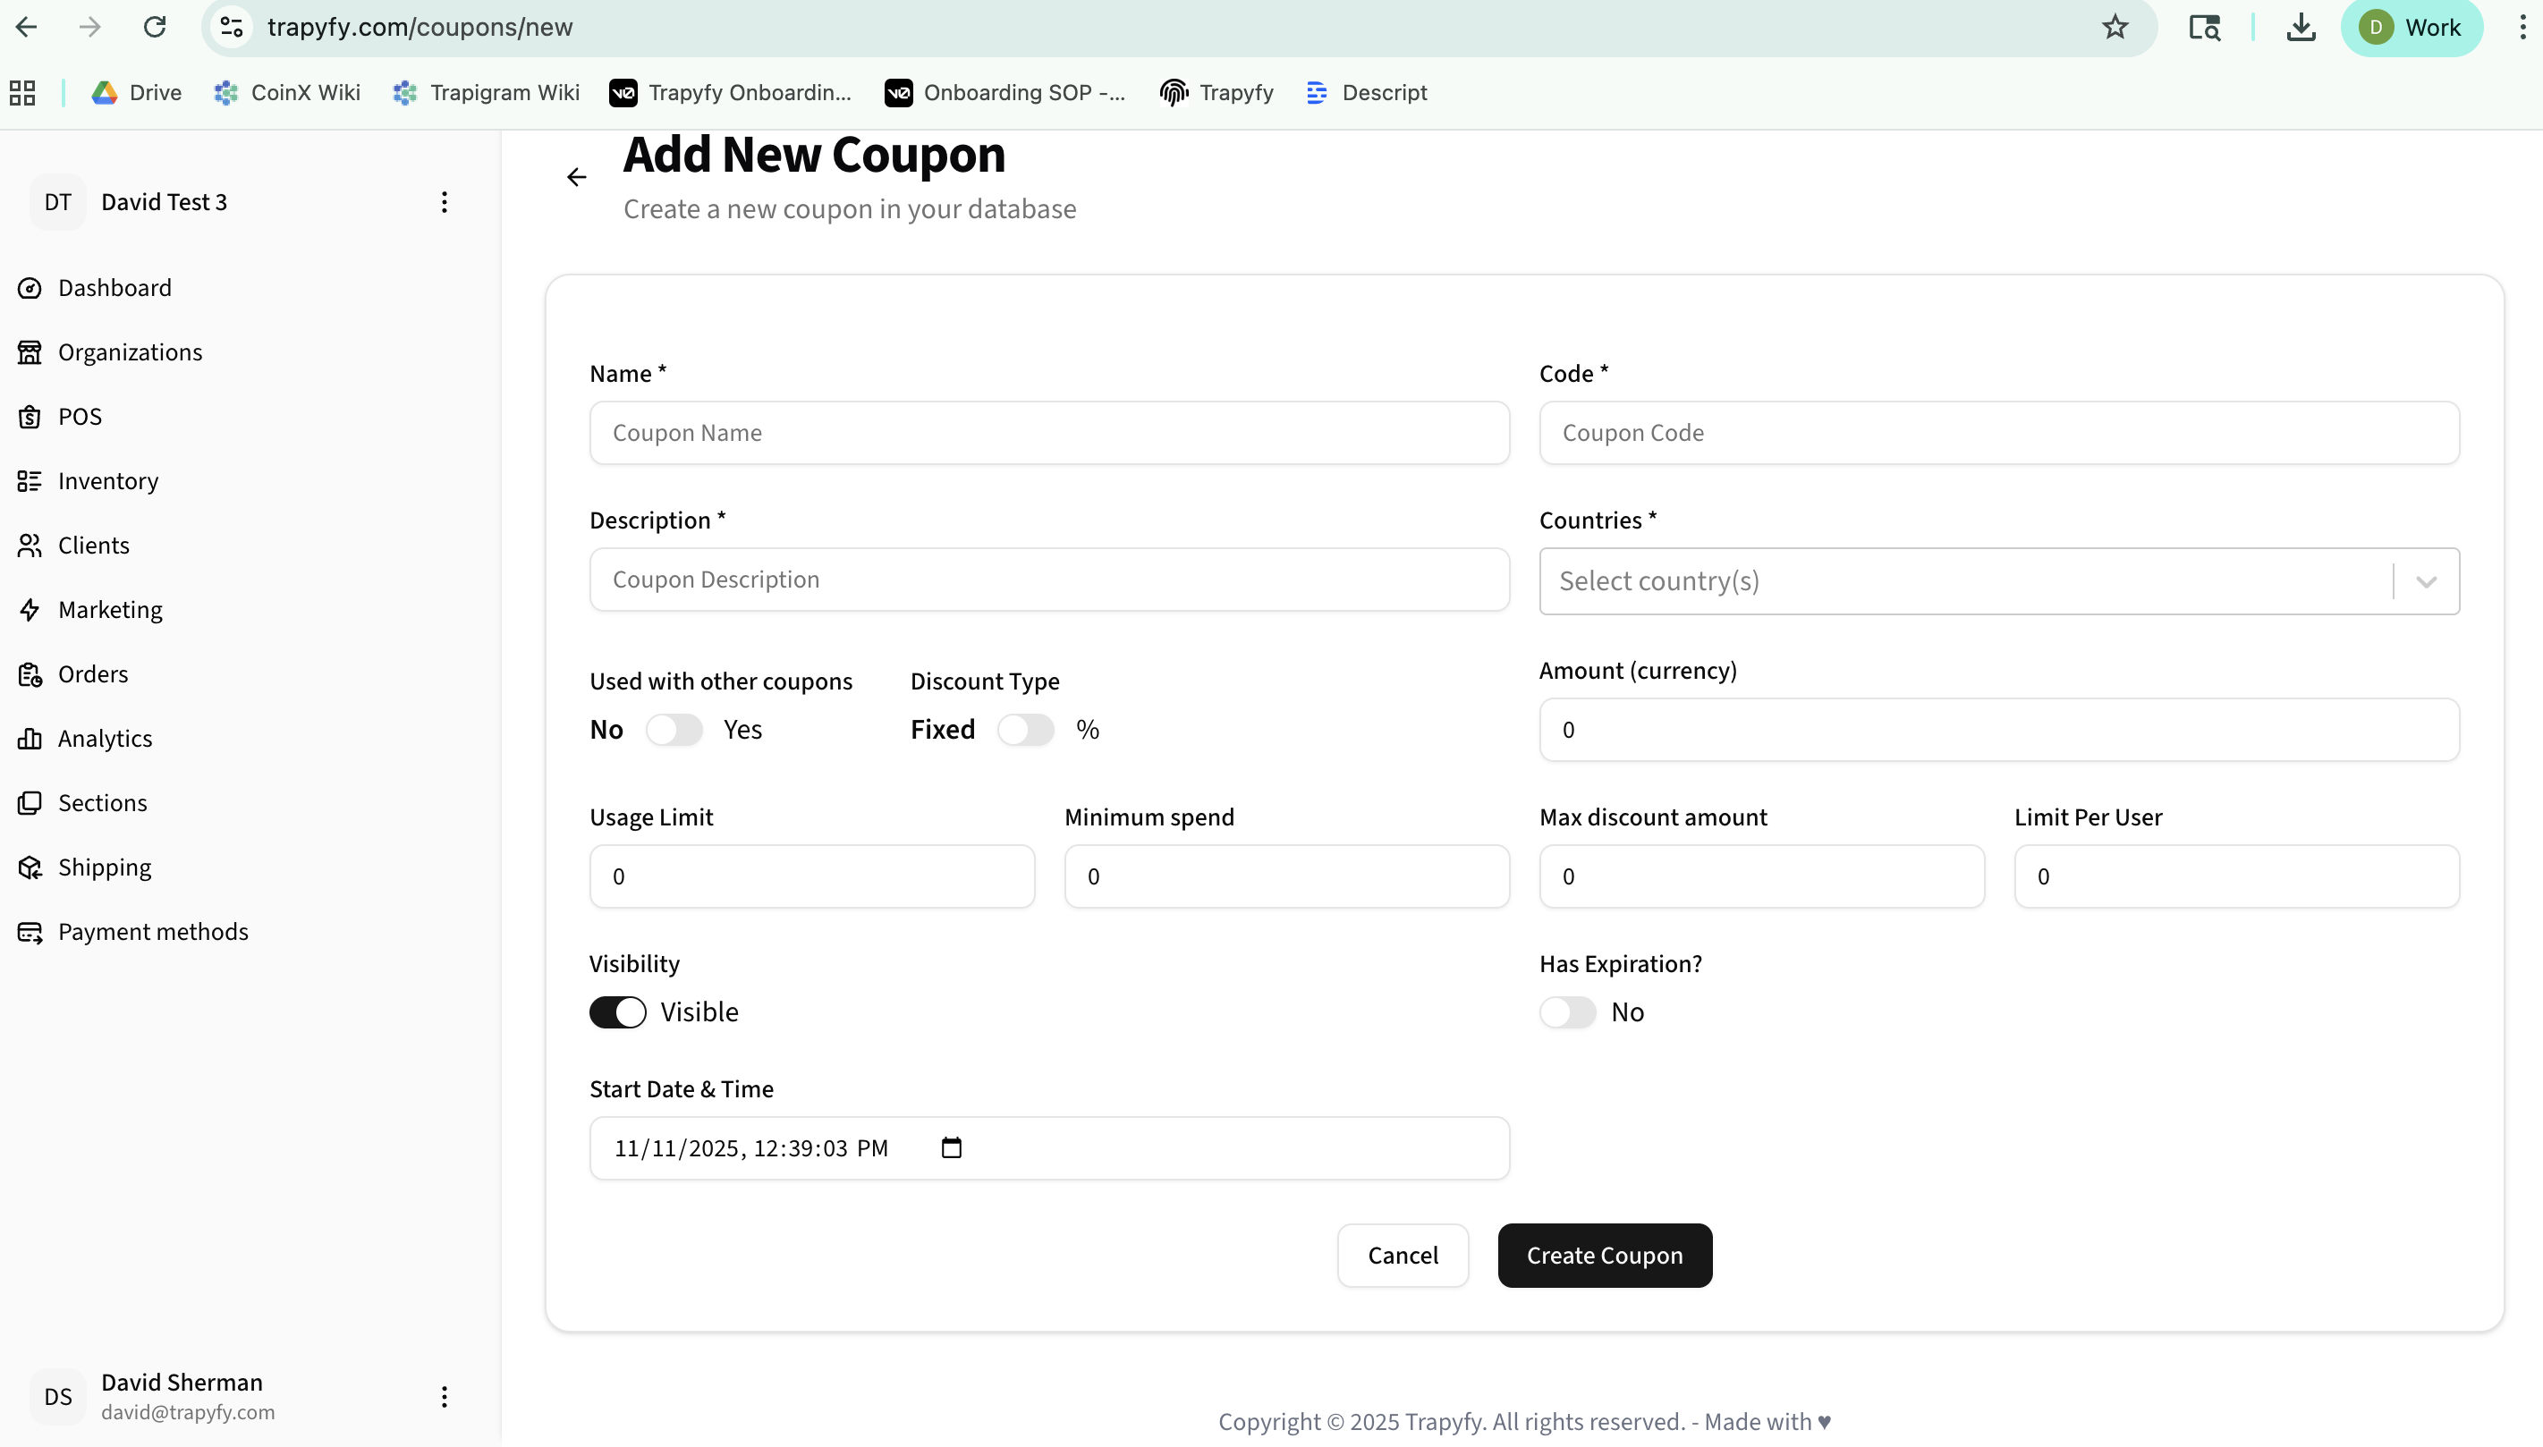
Task: Click the Coupon Description input field
Action: tap(1049, 580)
